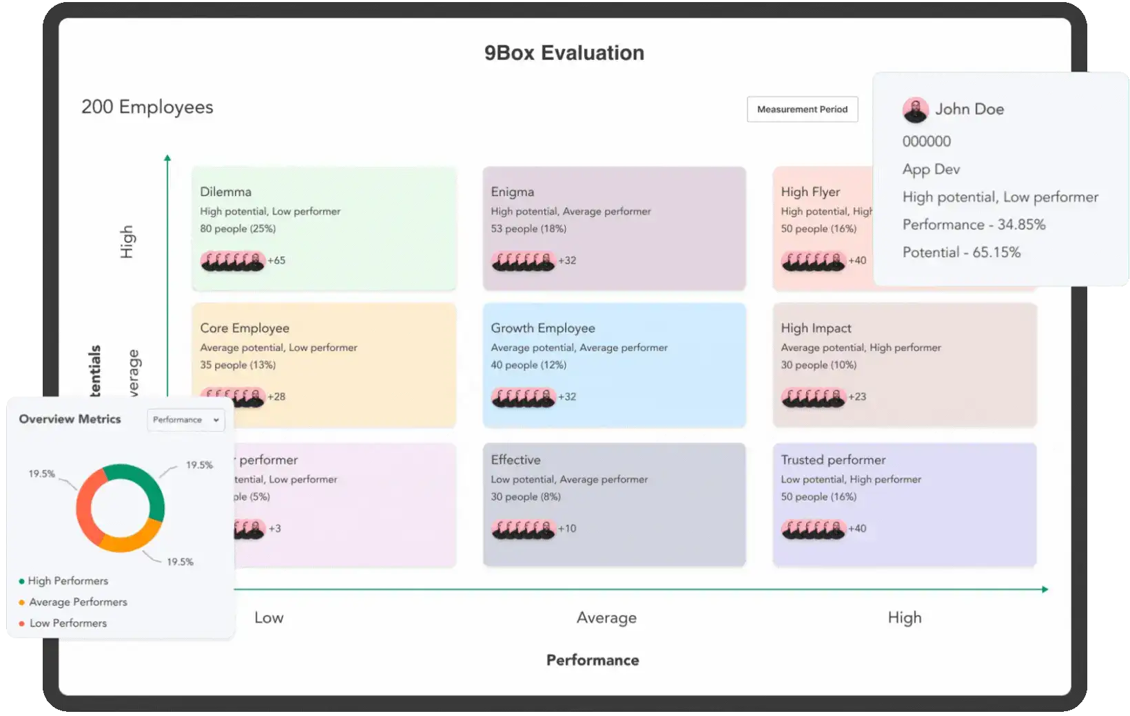Expand the +28 more in Core Employee
1130x716 pixels.
pyautogui.click(x=276, y=397)
